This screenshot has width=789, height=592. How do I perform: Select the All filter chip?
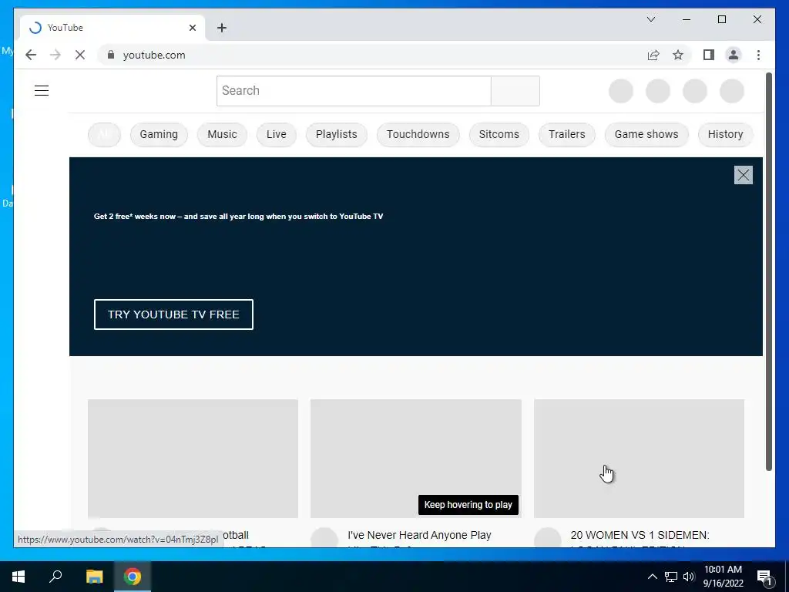click(104, 134)
